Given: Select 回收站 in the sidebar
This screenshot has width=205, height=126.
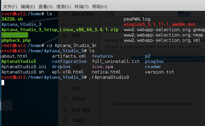Looking at the screenshot, I should [79, 99].
